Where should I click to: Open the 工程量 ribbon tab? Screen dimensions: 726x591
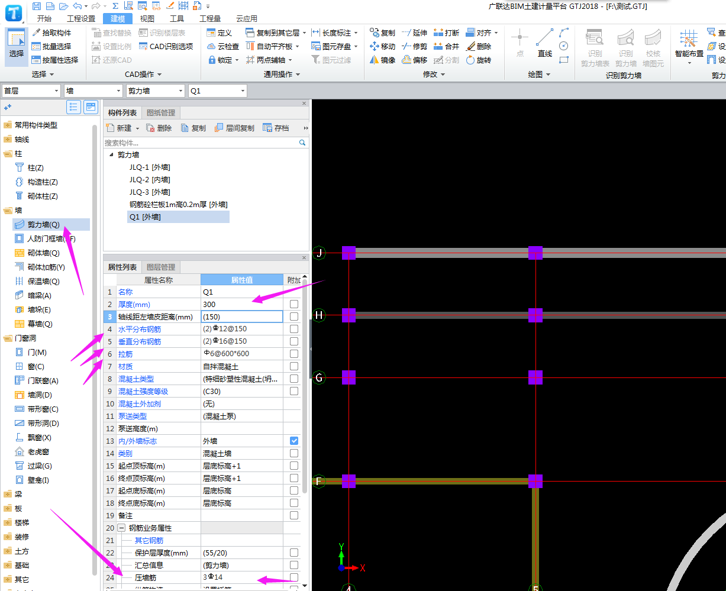[x=210, y=18]
